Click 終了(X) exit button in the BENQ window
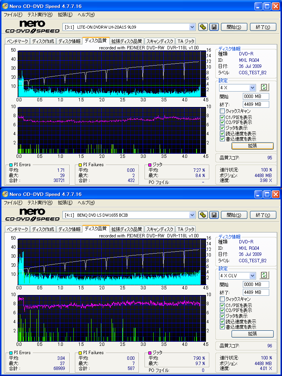282x376 pixels. tap(263, 215)
